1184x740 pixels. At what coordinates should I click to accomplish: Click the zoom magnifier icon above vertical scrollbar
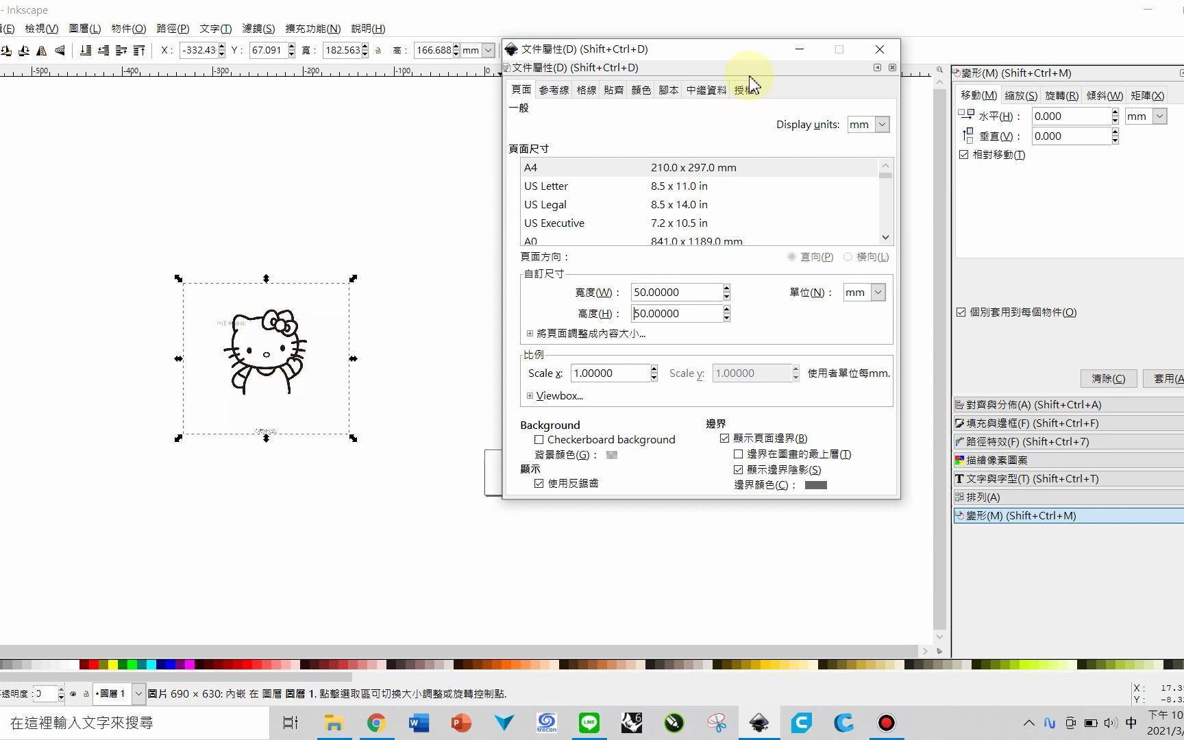939,70
